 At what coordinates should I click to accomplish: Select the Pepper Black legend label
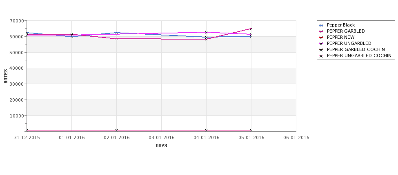[x=340, y=25]
